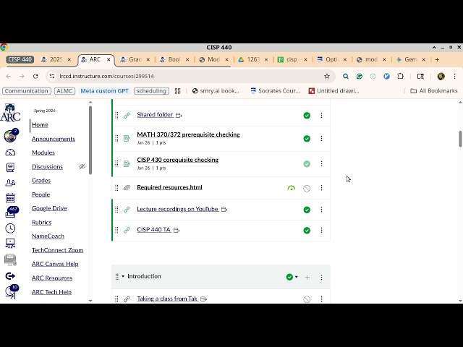Click the ARC logo in the sidebar
Image resolution: width=463 pixels, height=347 pixels.
click(x=10, y=113)
